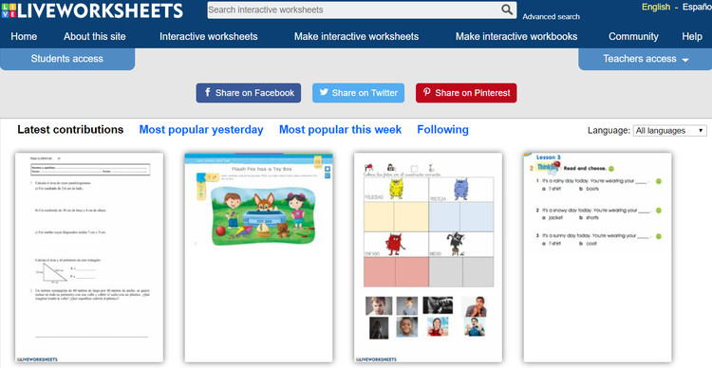Switch site language to Español
This screenshot has height=368, width=712.
[697, 8]
